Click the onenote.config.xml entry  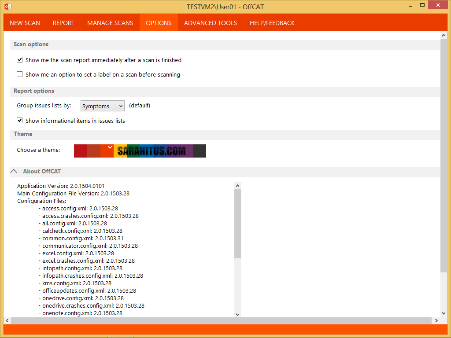tap(81, 313)
